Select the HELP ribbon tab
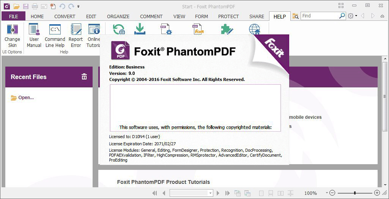 click(x=280, y=17)
